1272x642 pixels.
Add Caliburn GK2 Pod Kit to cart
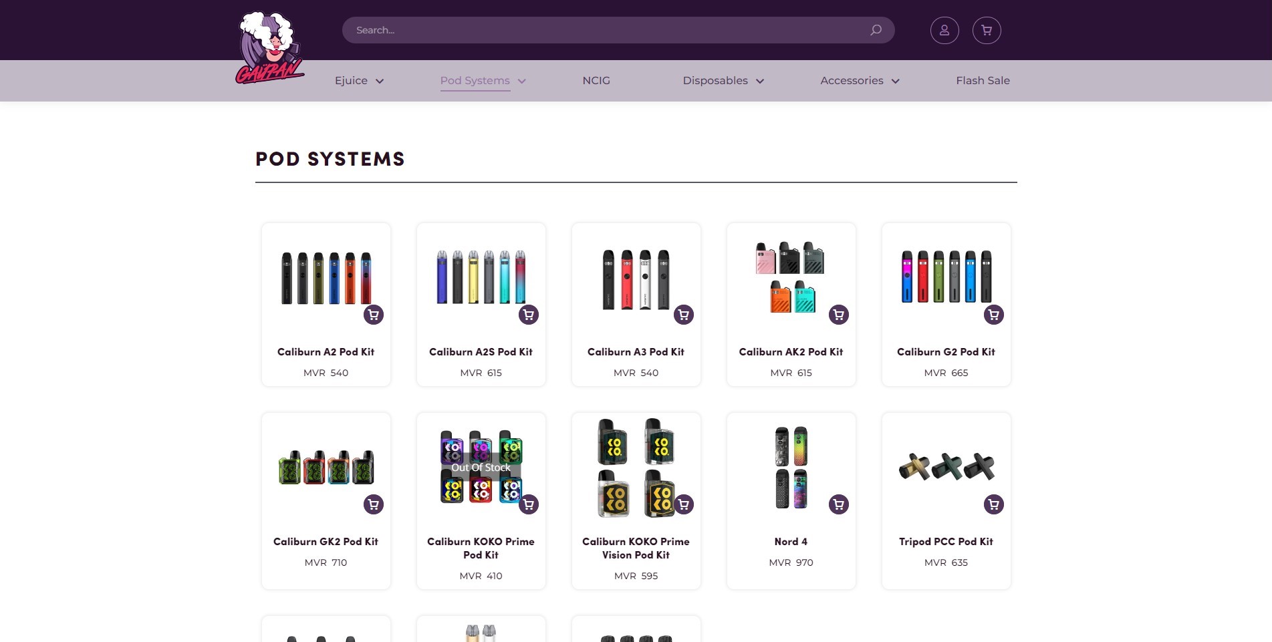tap(374, 504)
